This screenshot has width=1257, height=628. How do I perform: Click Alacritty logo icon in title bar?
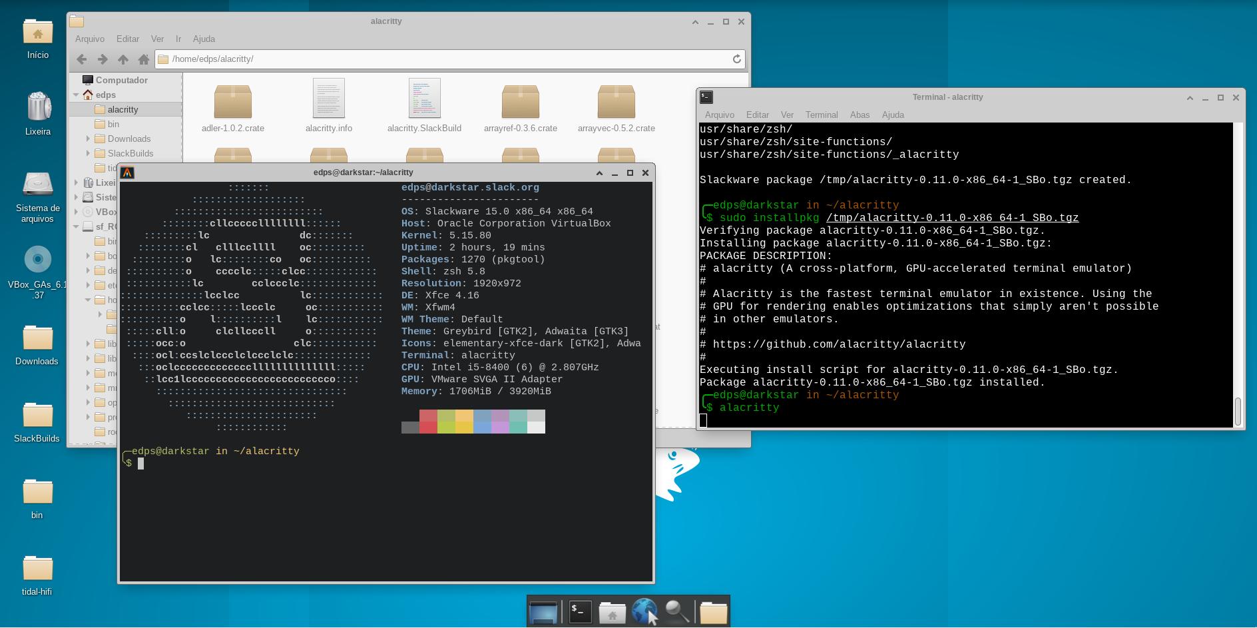pos(127,172)
